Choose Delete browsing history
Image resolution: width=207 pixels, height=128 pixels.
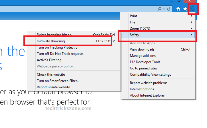coord(55,35)
